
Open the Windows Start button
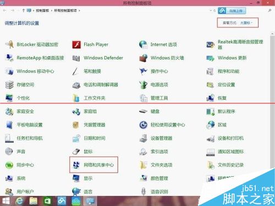(x=5, y=201)
